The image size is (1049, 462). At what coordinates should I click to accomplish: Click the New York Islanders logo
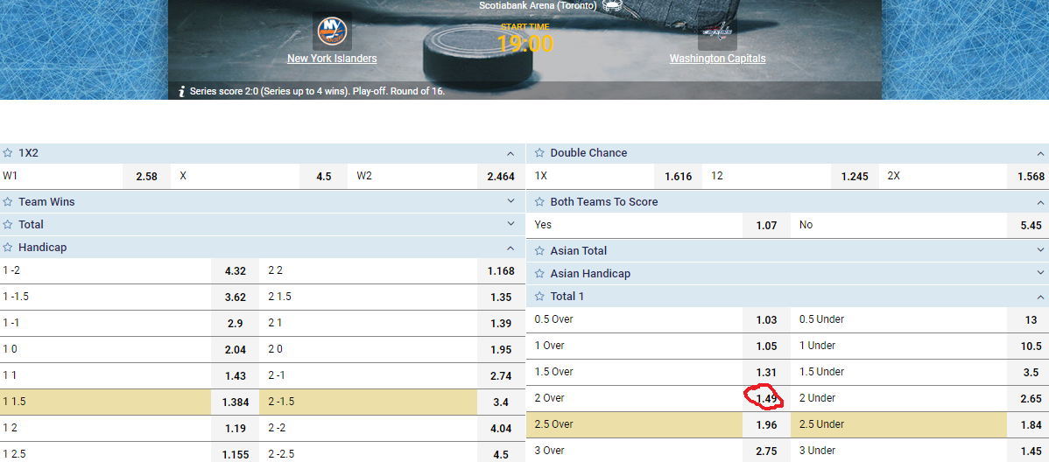point(332,31)
